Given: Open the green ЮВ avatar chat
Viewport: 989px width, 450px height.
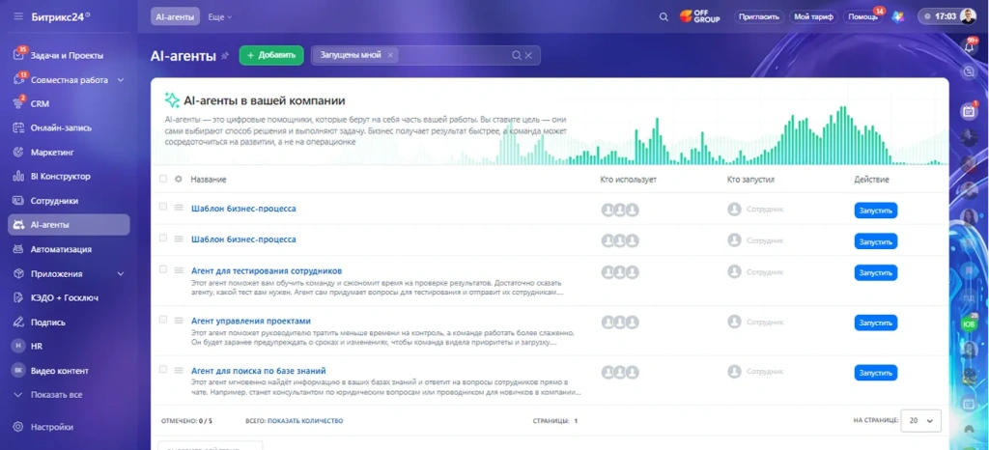Looking at the screenshot, I should pyautogui.click(x=969, y=323).
